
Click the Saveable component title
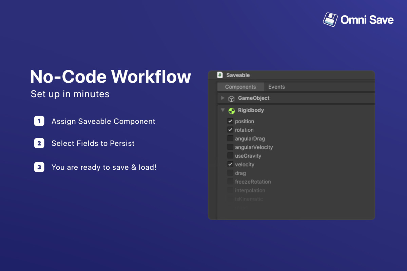point(238,75)
